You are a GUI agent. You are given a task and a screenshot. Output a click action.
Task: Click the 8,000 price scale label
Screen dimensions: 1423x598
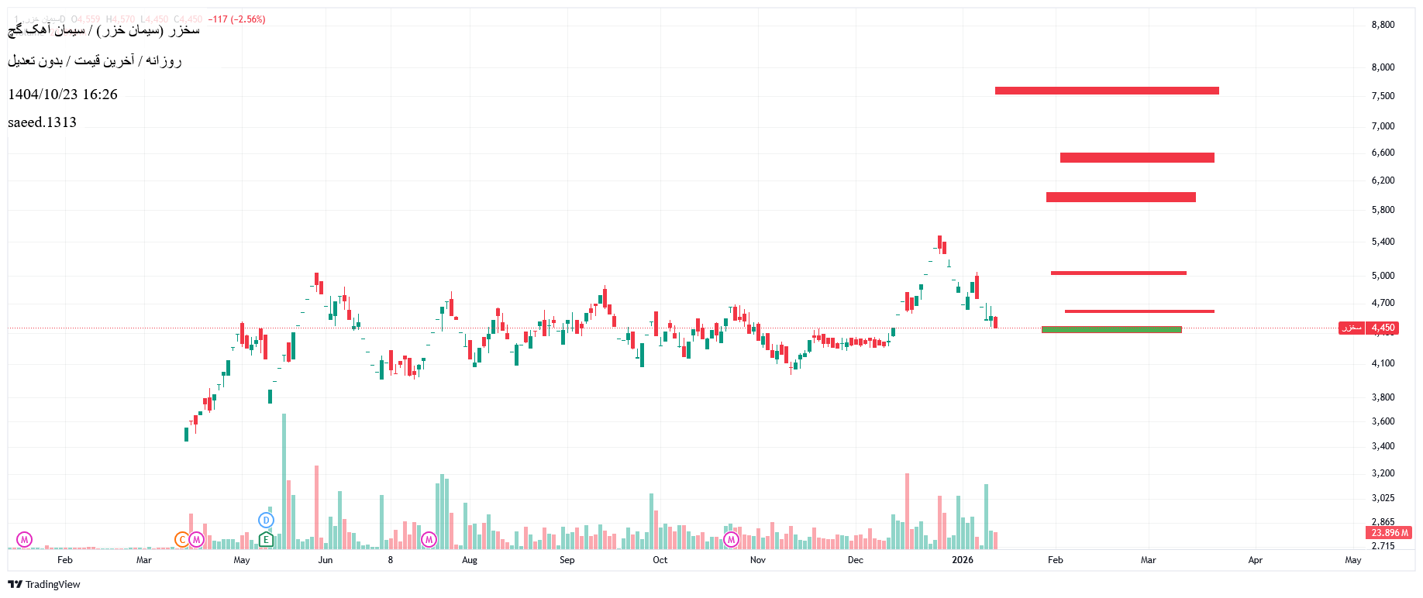pyautogui.click(x=1383, y=67)
